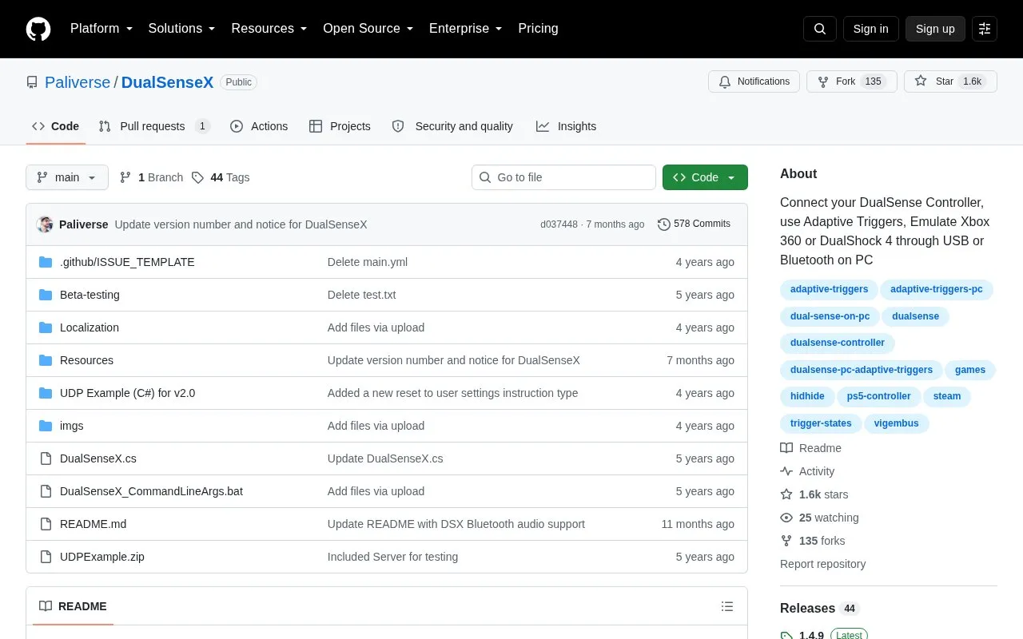Click the Go to file search field
This screenshot has height=639, width=1023.
563,177
